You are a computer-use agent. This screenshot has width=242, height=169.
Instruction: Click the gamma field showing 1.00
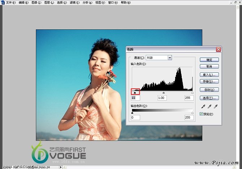(x=162, y=98)
